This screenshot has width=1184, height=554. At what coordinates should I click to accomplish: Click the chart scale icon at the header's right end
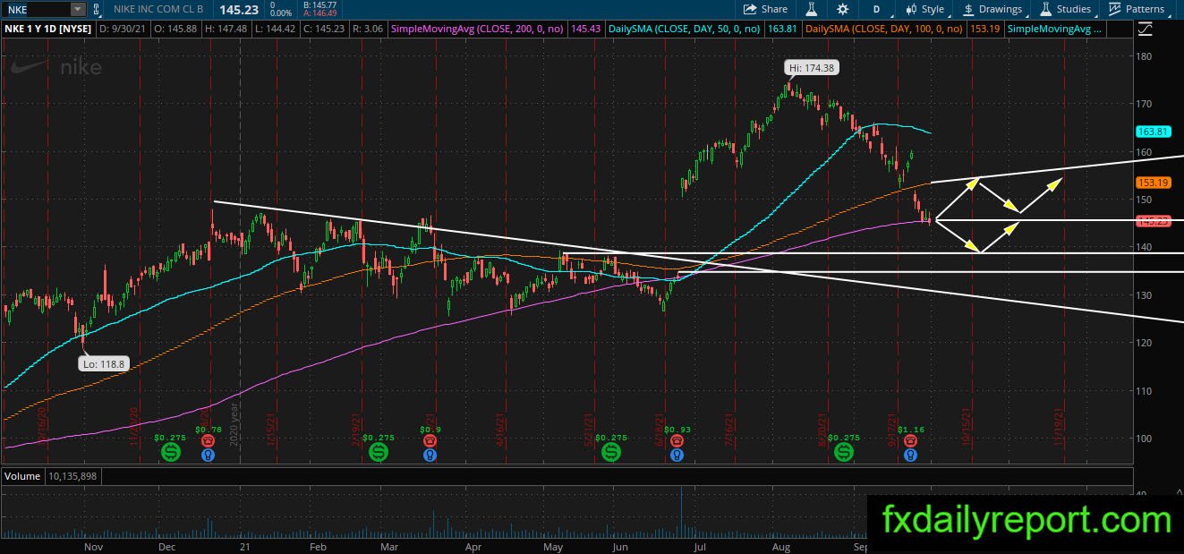click(x=1146, y=29)
